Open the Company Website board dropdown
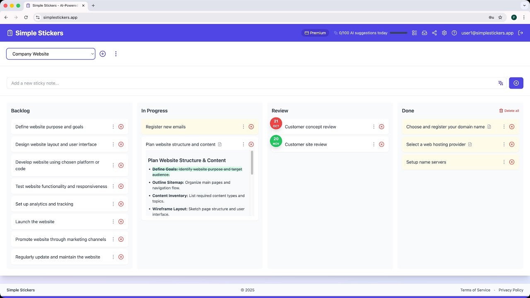The height and width of the screenshot is (298, 530). [x=51, y=54]
